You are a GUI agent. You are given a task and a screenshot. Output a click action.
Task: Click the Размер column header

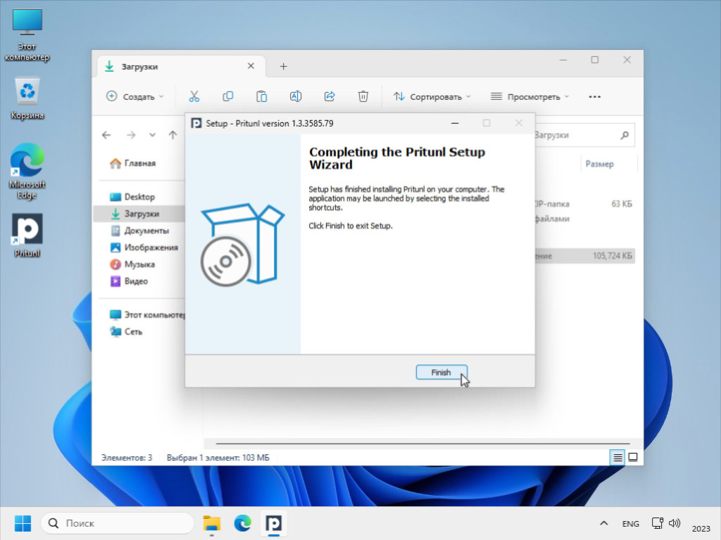599,164
